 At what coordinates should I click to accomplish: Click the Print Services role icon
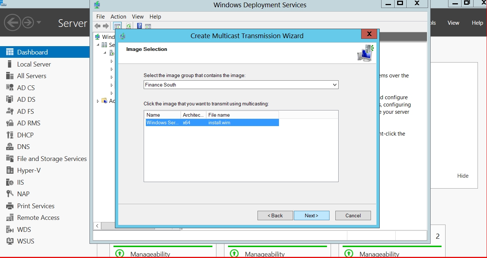point(10,206)
